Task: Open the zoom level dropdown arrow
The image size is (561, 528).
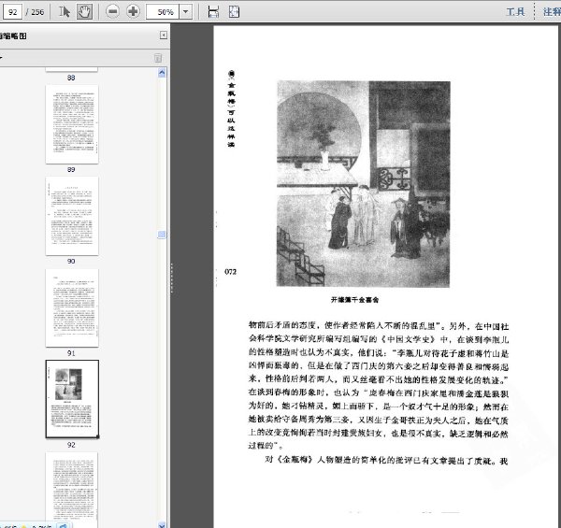Action: point(185,12)
